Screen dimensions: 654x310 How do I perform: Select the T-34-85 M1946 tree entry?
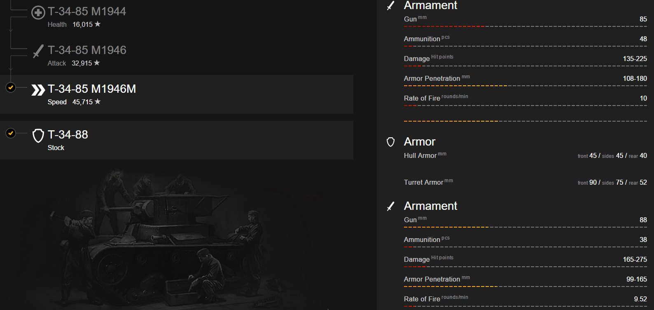pyautogui.click(x=86, y=55)
